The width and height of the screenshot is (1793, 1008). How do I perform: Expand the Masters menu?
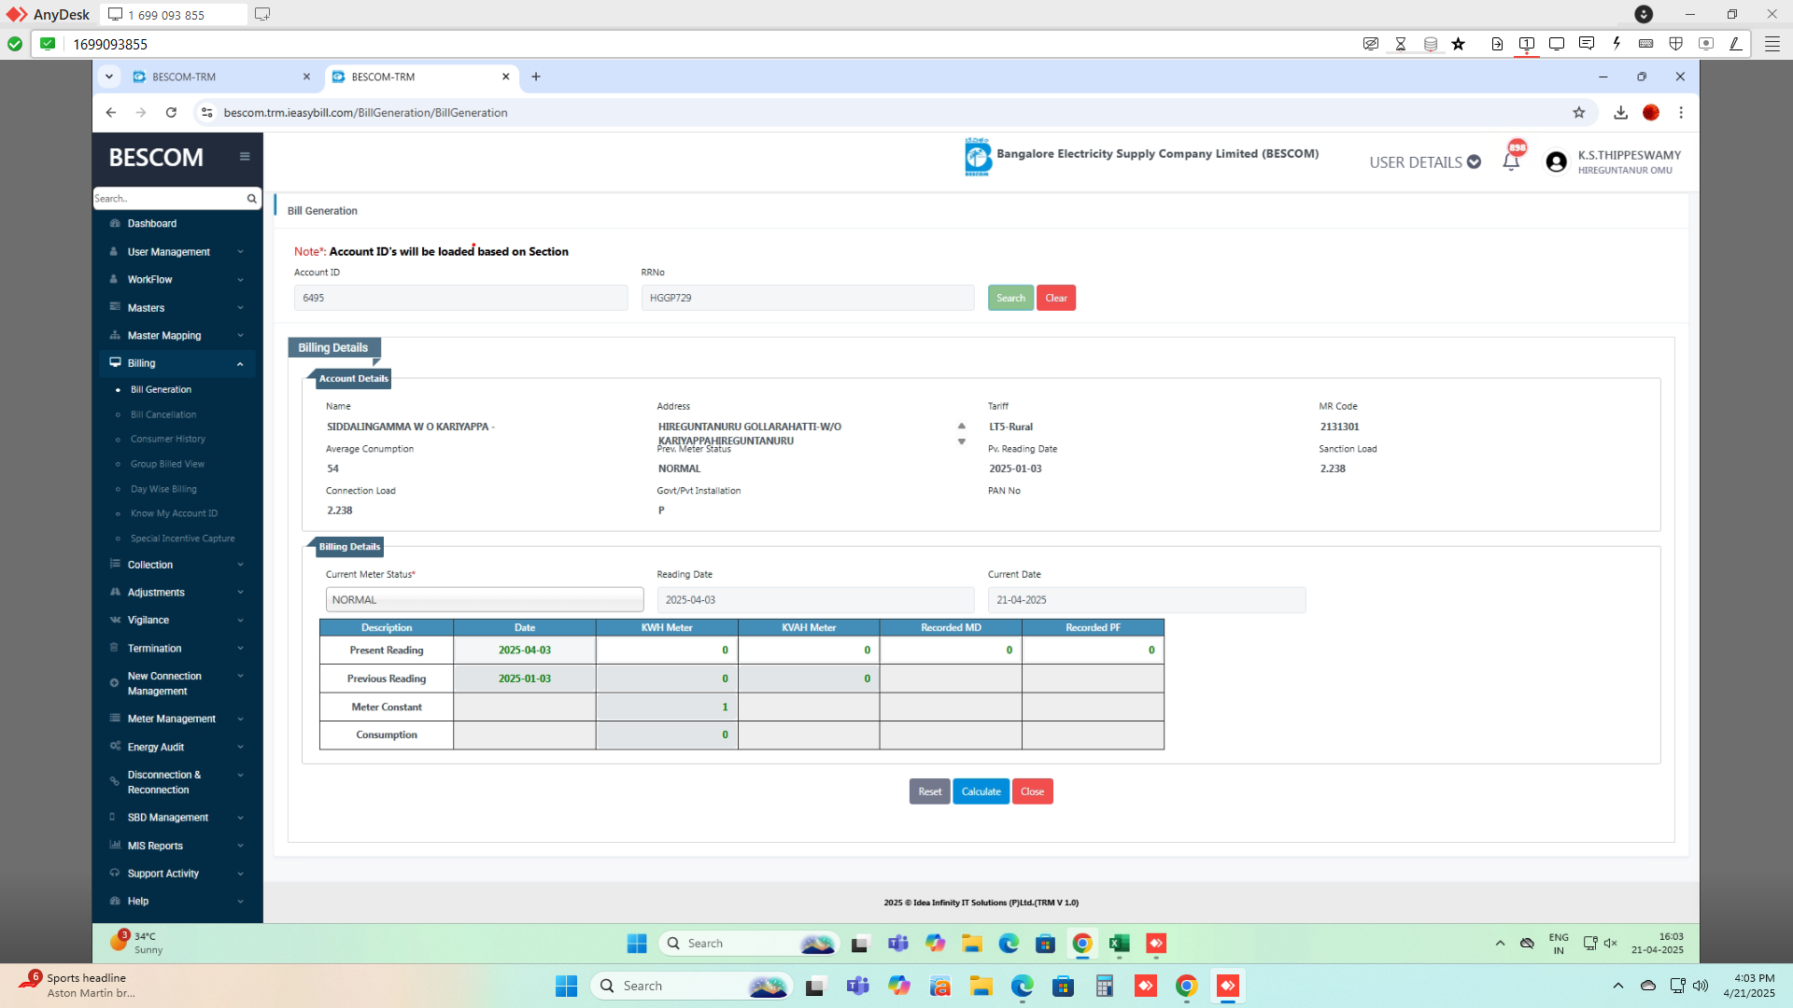coord(177,308)
